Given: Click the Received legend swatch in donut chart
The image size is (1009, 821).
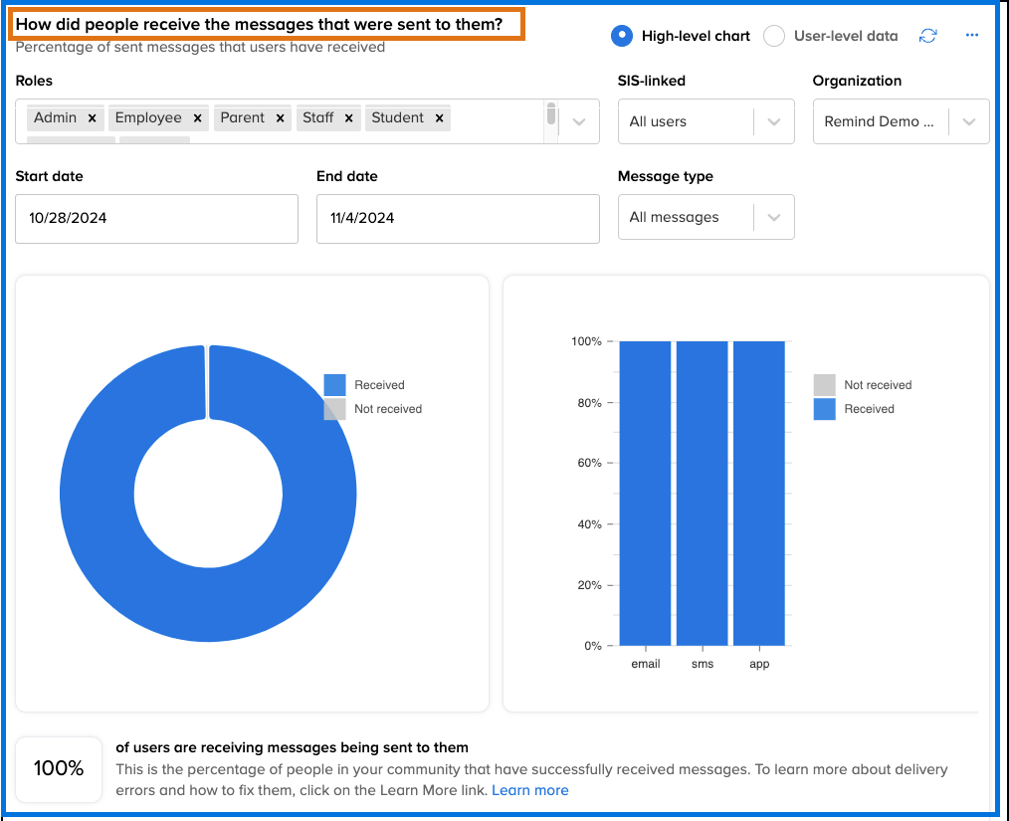Looking at the screenshot, I should 335,385.
